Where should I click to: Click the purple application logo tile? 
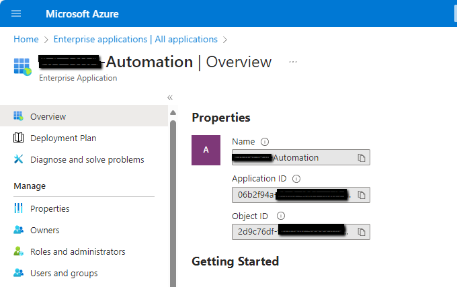click(x=206, y=150)
